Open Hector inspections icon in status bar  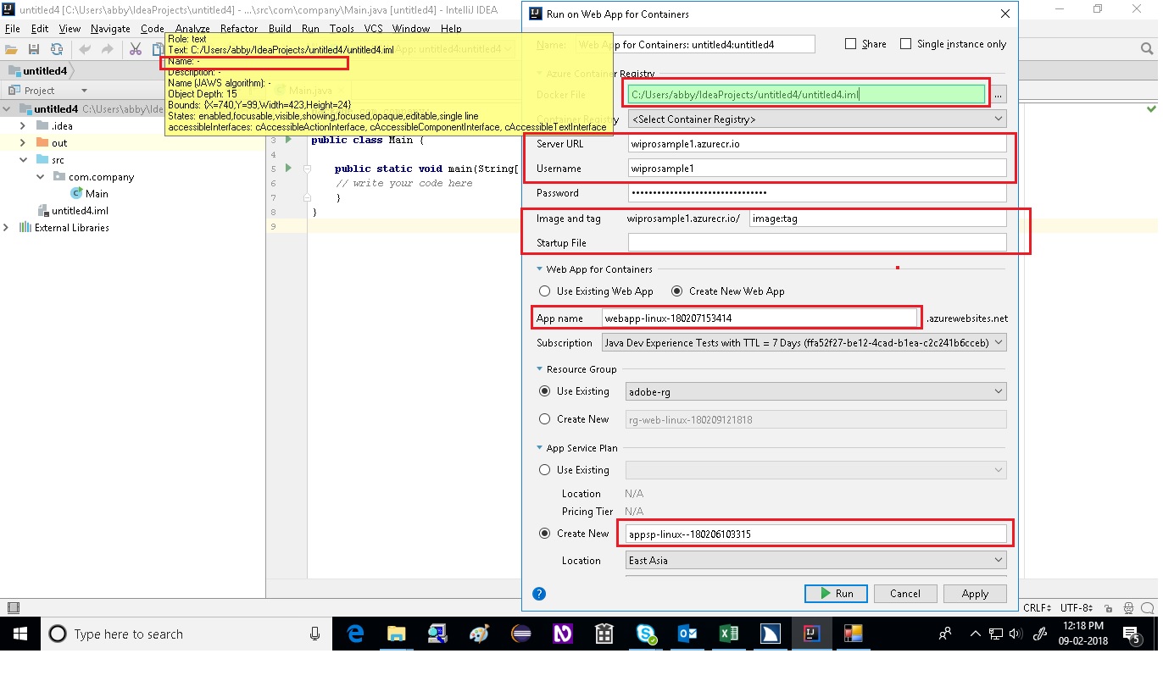(1127, 607)
